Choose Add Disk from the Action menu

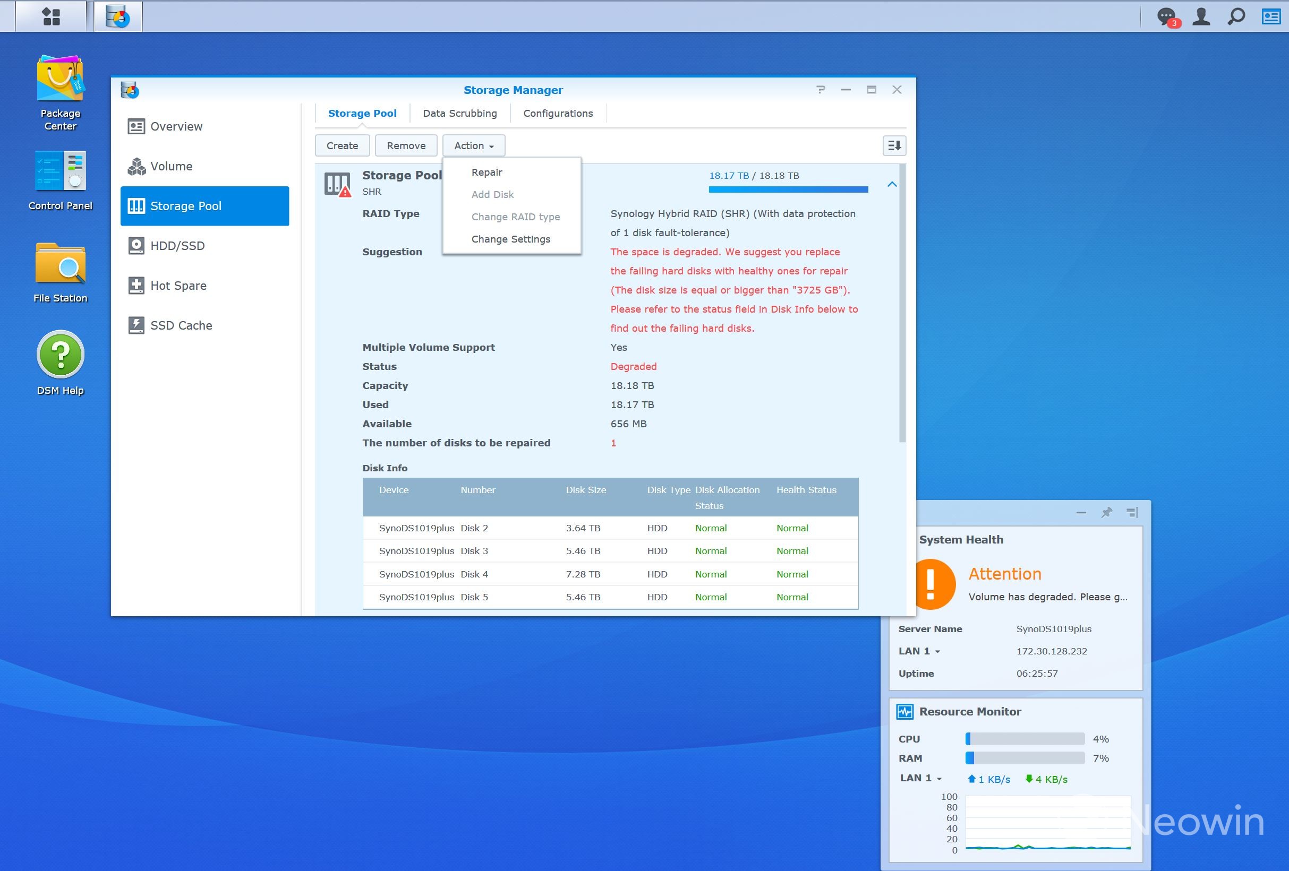(x=511, y=195)
